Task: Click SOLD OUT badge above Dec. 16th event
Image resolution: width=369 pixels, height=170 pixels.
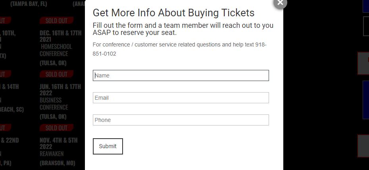Action: click(x=56, y=21)
